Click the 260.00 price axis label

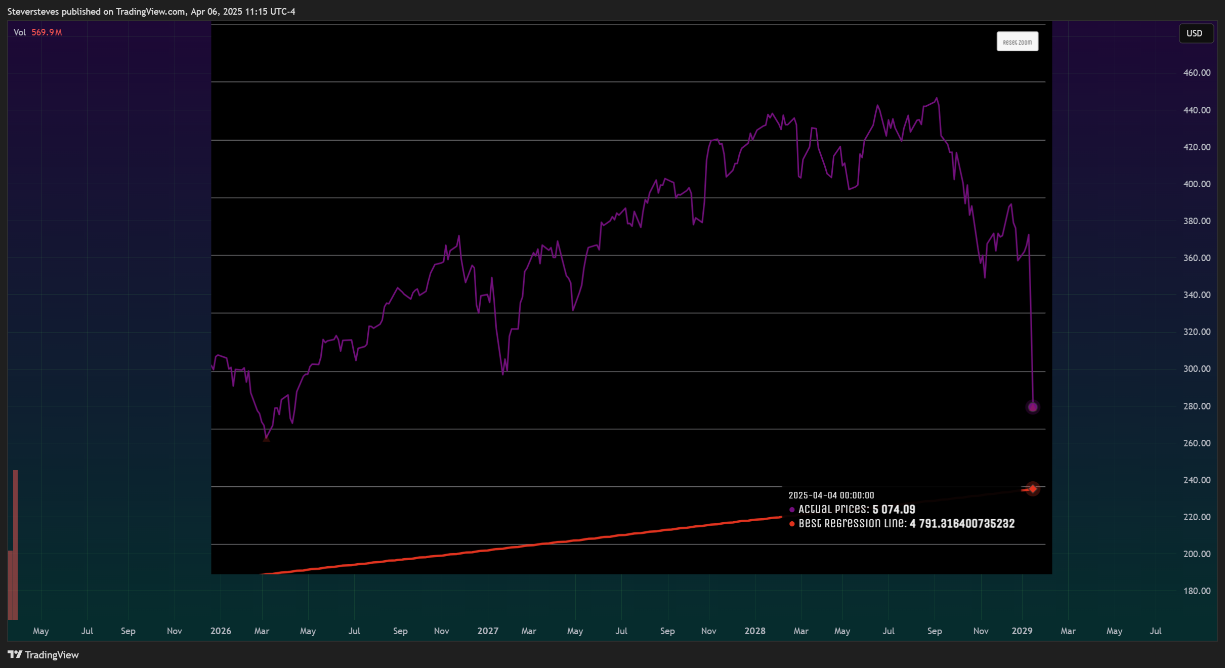1197,443
